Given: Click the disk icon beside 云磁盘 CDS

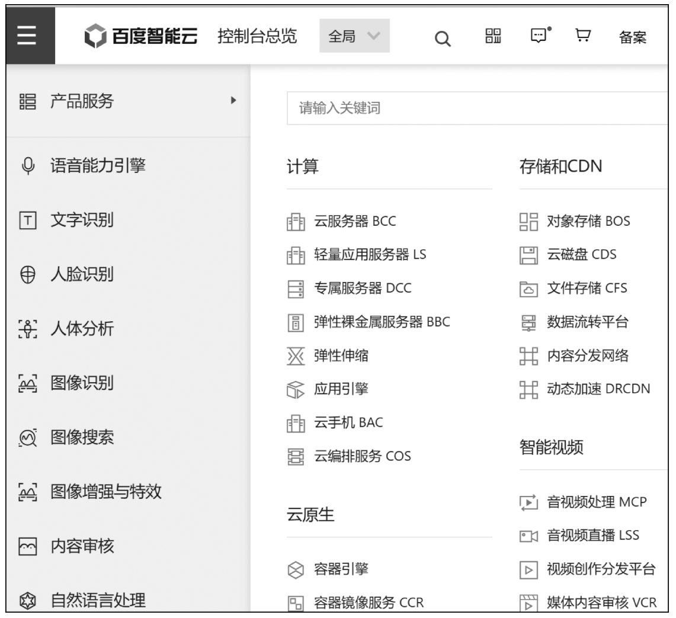Looking at the screenshot, I should pyautogui.click(x=528, y=255).
